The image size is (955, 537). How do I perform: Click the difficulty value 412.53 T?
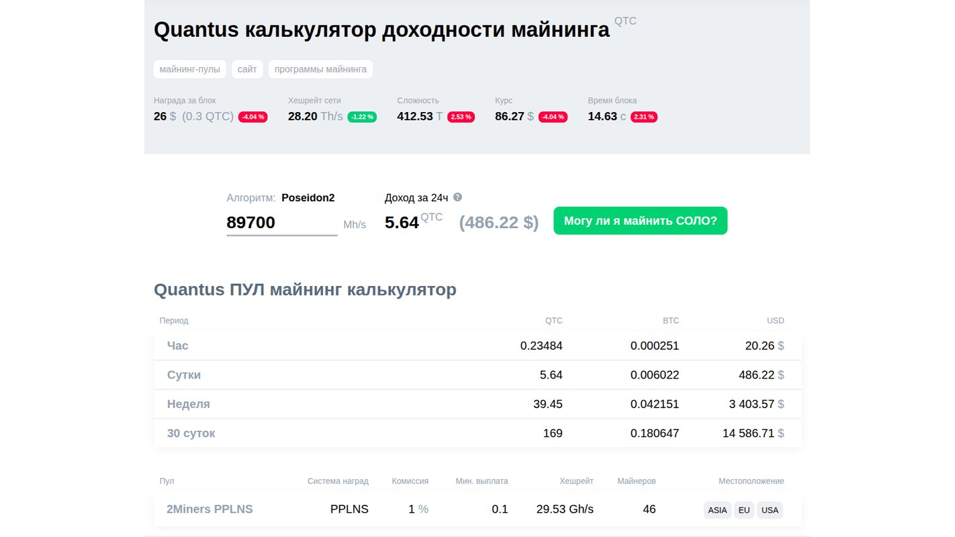click(x=420, y=116)
